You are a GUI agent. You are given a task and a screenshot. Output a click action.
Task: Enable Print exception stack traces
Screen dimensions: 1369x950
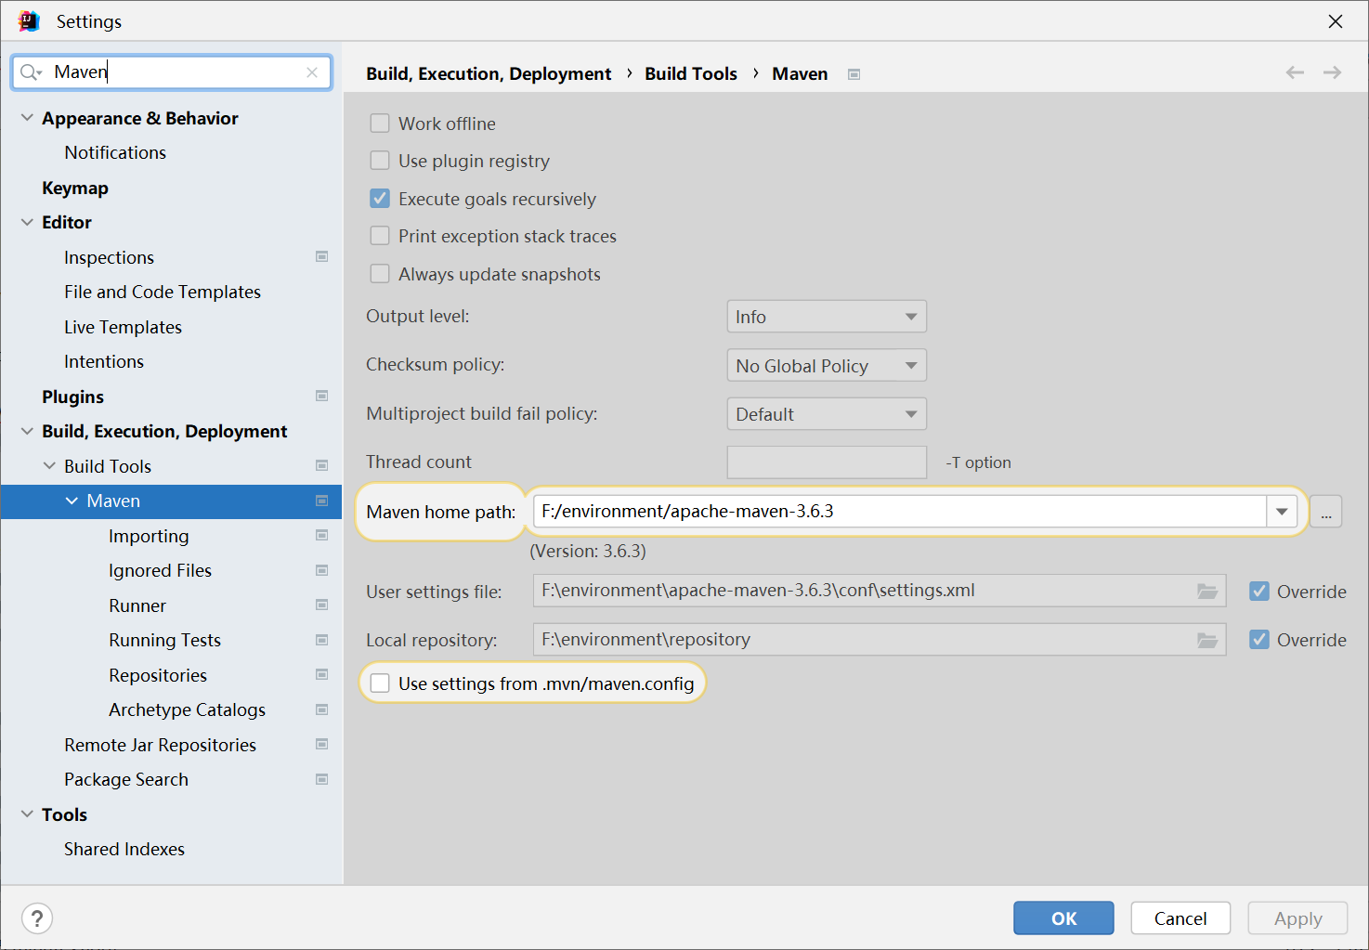(x=380, y=236)
